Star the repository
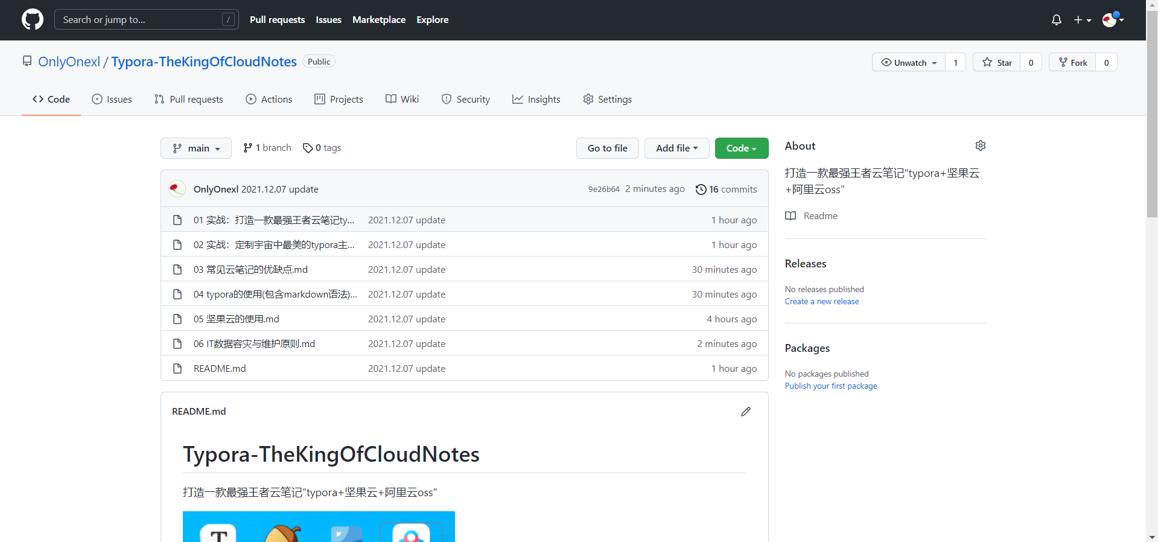Screen dimensions: 1158x542 (996, 62)
